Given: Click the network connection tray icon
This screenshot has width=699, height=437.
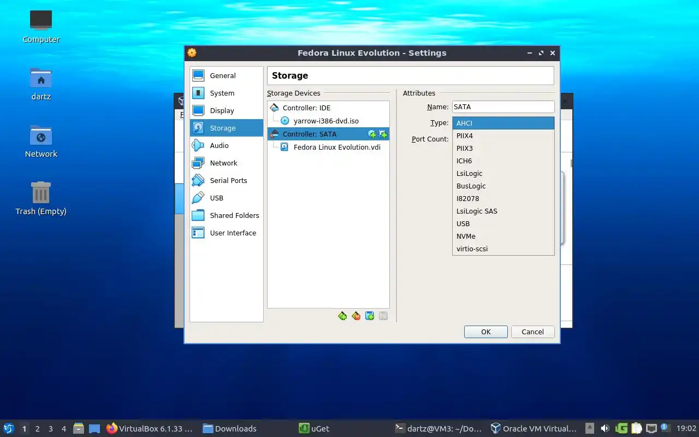Looking at the screenshot, I should pos(651,429).
